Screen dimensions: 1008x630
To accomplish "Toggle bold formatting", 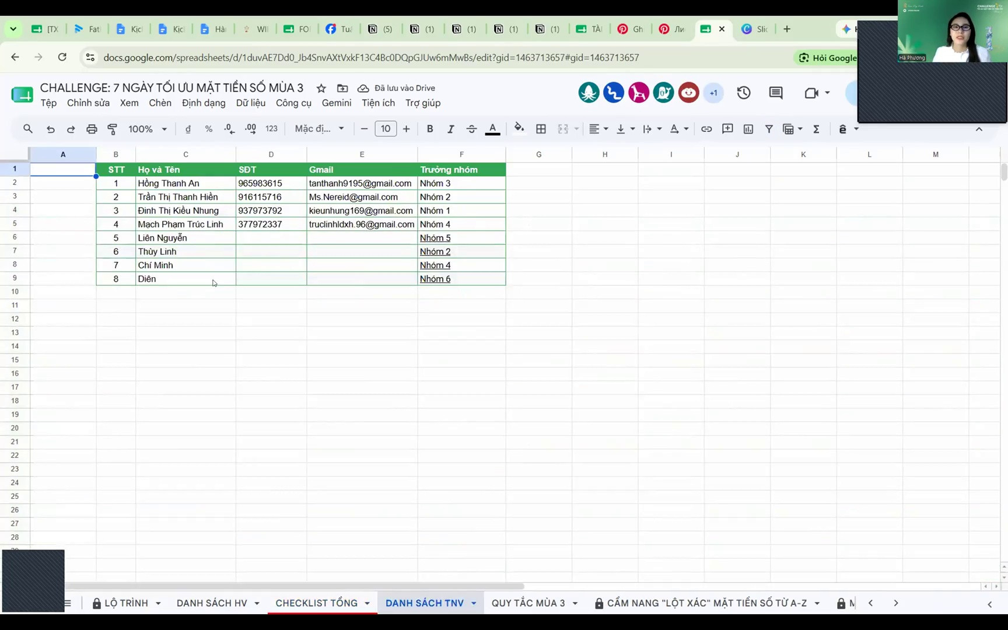I will (430, 129).
